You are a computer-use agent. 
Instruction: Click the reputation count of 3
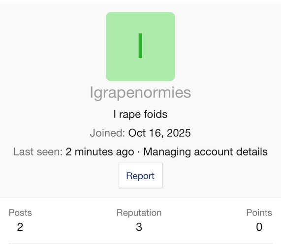pos(139,227)
